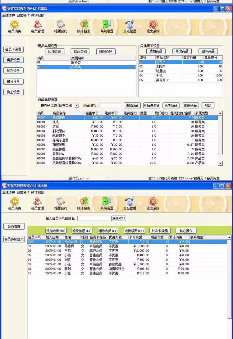Click member list scrollbar up arrow
Screen dimensions: 233x339
point(229,237)
